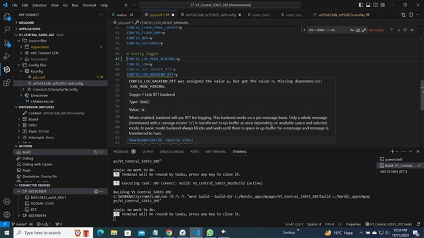The height and width of the screenshot is (238, 424).
Task: Open the Manage settings gear
Action: [x=7, y=214]
